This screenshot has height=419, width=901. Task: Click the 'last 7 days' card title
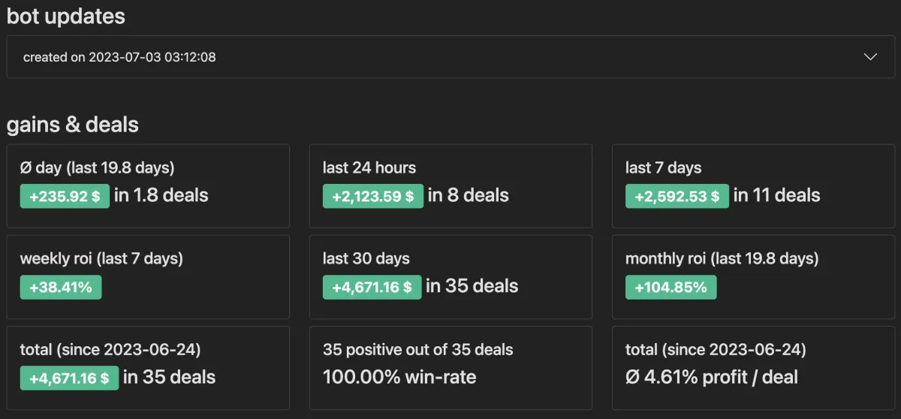(664, 167)
